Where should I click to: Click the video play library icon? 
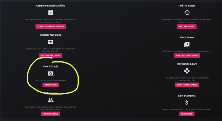point(187,44)
